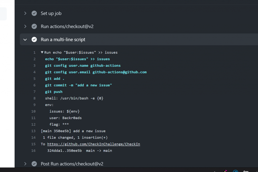
Task: Click the success icon beside Post Run actions/checkout@v2
Action: (x=34, y=164)
